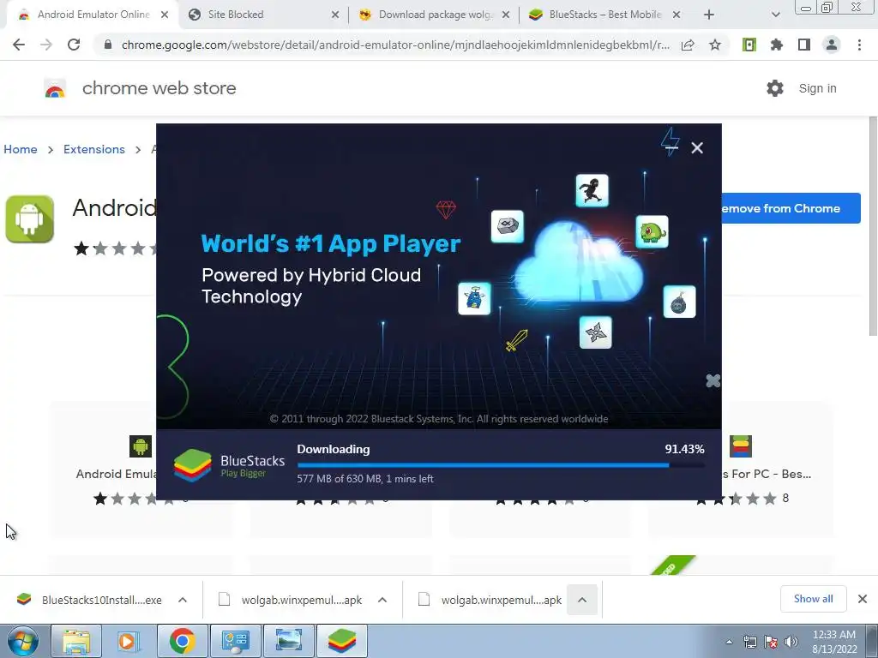Viewport: 878px width, 658px height.
Task: Click the download progress bar
Action: tap(501, 465)
